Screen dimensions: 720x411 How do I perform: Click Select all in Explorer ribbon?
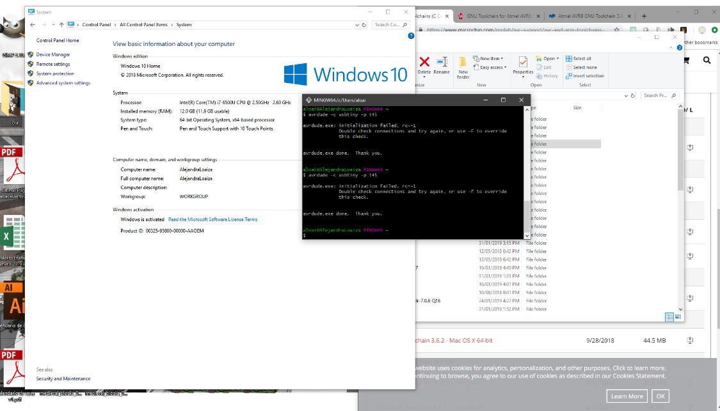click(x=579, y=59)
